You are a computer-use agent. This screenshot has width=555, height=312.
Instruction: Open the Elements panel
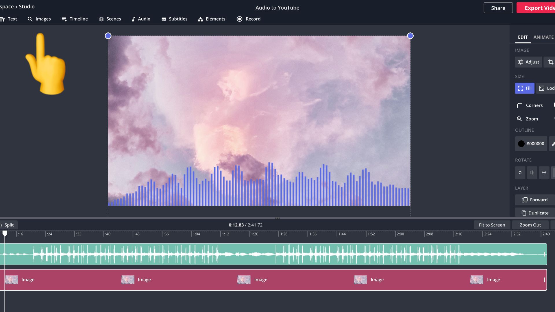pyautogui.click(x=212, y=19)
